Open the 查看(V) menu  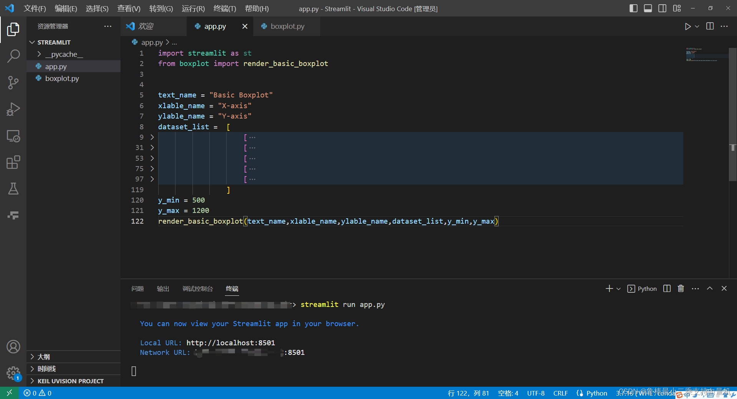coord(129,8)
